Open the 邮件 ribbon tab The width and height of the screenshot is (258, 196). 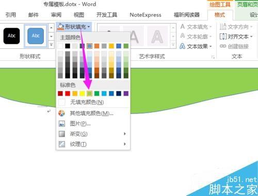pos(34,15)
